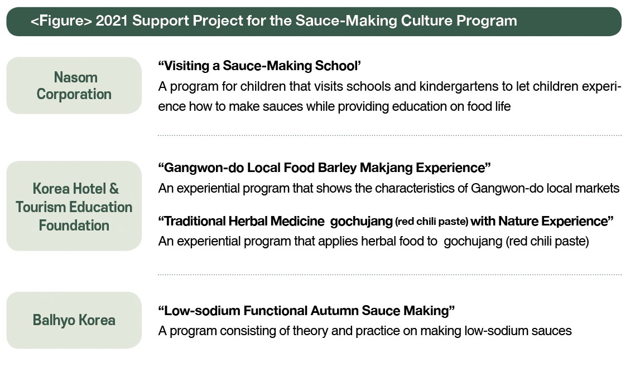This screenshot has width=635, height=368.
Task: Click the description about applying herbal food
Action: click(x=373, y=242)
